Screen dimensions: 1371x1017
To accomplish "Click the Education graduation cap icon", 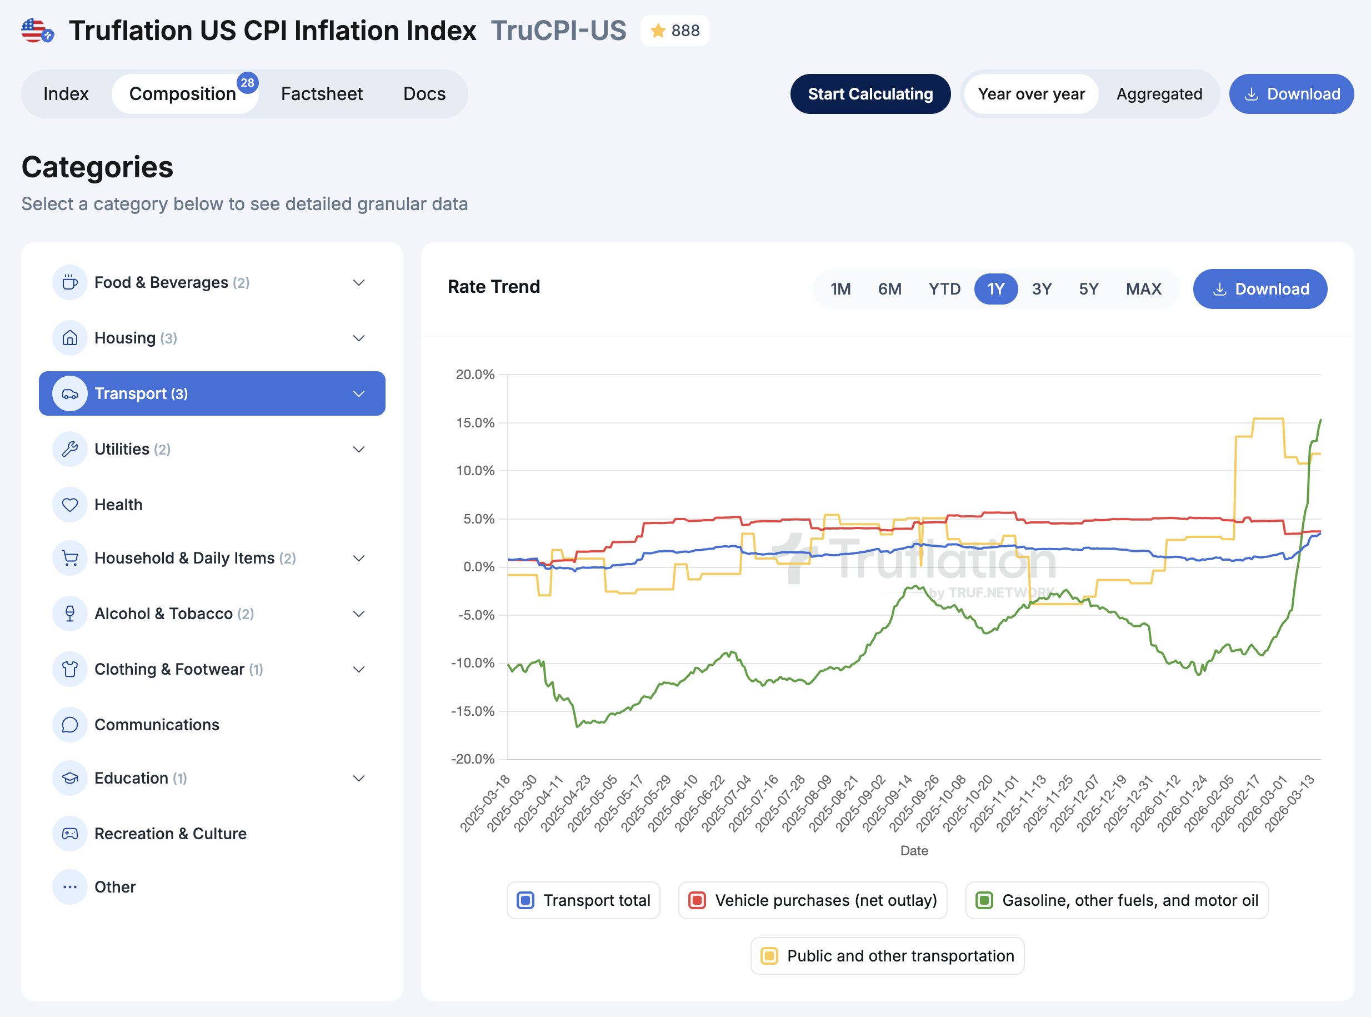I will point(70,778).
